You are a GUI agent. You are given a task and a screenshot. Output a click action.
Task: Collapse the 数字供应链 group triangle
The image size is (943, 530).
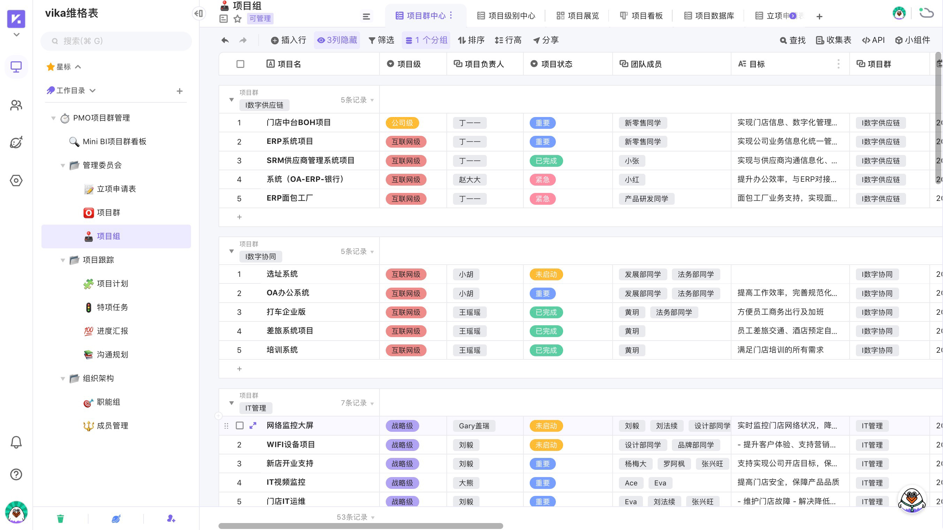click(231, 99)
